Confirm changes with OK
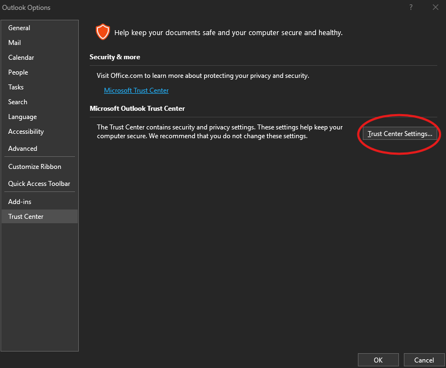The image size is (446, 368). pyautogui.click(x=378, y=360)
